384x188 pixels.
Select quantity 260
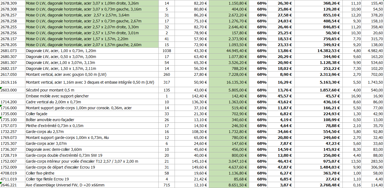(x=167, y=74)
